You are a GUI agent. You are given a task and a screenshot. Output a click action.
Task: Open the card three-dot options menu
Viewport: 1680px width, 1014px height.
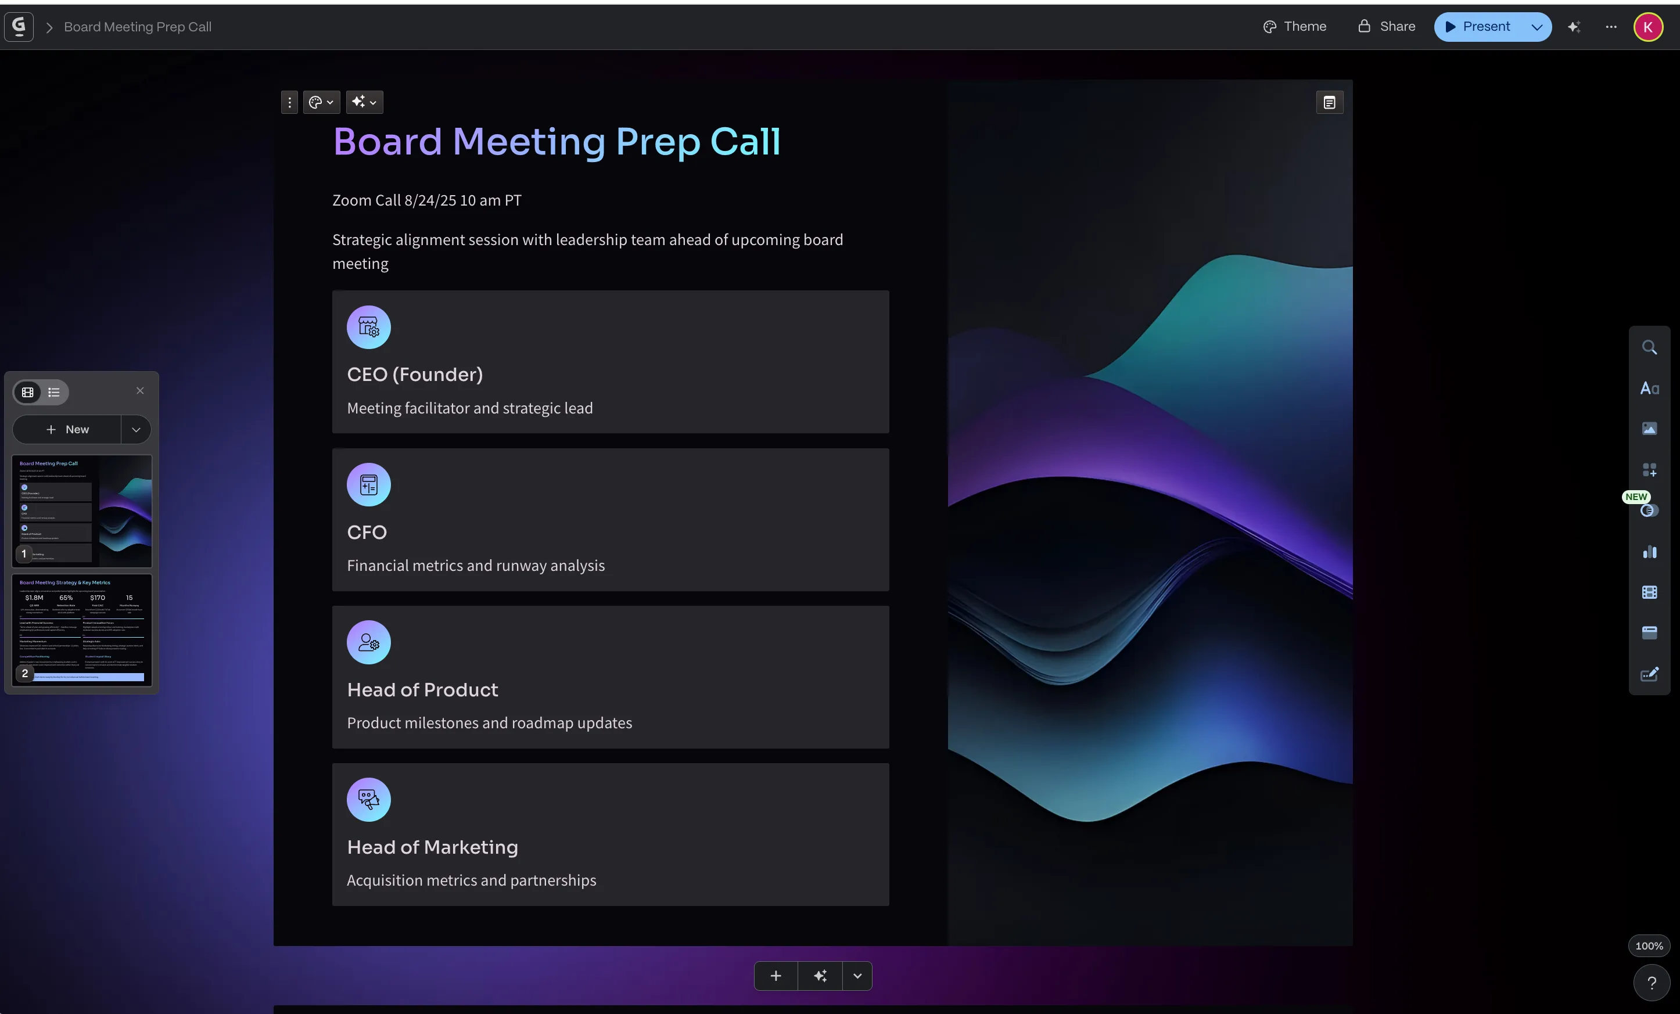(289, 102)
